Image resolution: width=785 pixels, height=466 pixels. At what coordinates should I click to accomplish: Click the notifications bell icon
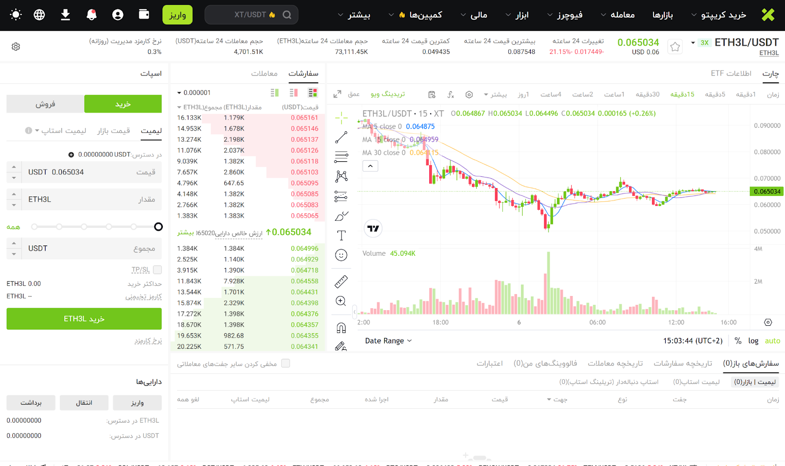[x=91, y=15]
